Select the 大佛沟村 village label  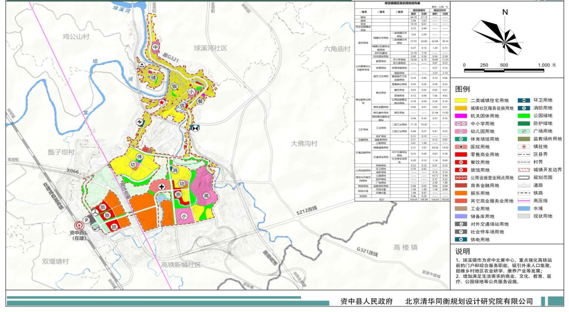point(304,143)
